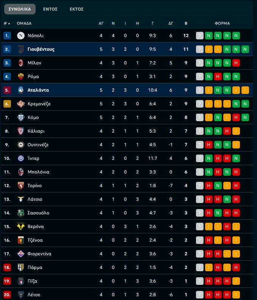Click the Napoli club crest icon
The image size is (257, 300).
pos(21,36)
